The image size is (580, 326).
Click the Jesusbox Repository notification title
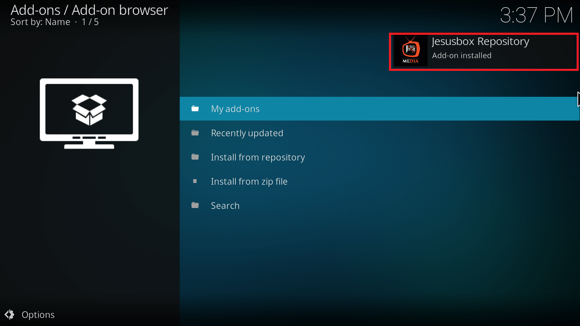(x=480, y=42)
